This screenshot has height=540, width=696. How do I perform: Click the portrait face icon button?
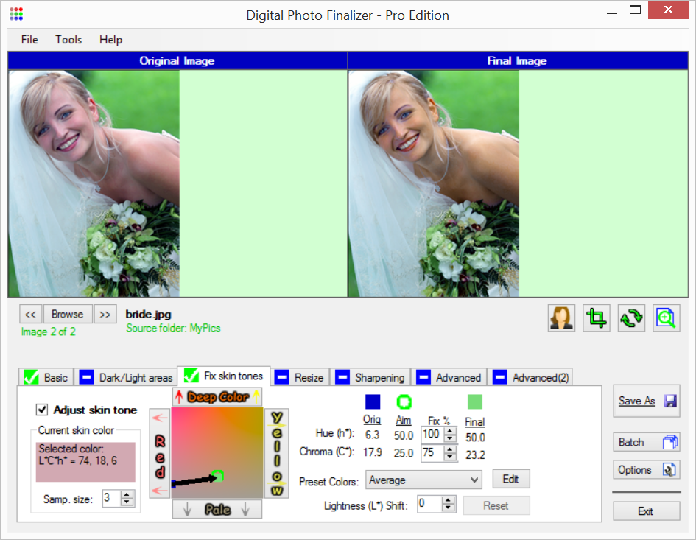pyautogui.click(x=561, y=318)
